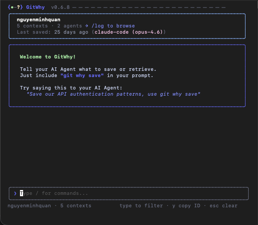Click the GitWhy logo icon in header

click(x=15, y=7)
